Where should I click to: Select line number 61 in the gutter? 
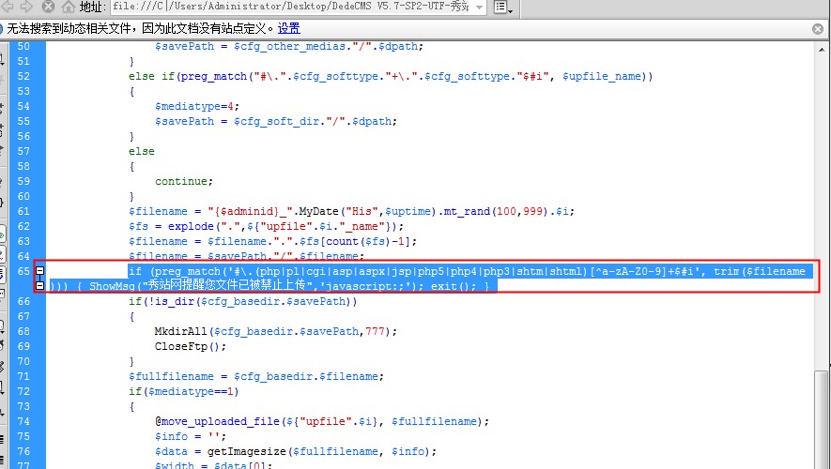click(23, 211)
